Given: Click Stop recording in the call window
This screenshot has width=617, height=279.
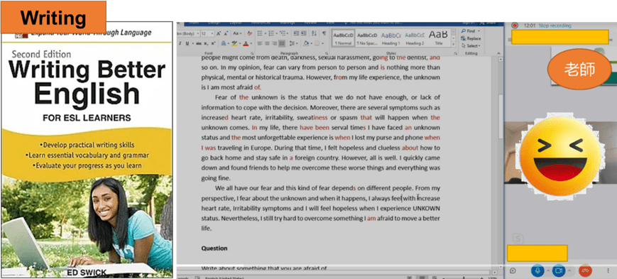Looking at the screenshot, I should click(x=555, y=26).
